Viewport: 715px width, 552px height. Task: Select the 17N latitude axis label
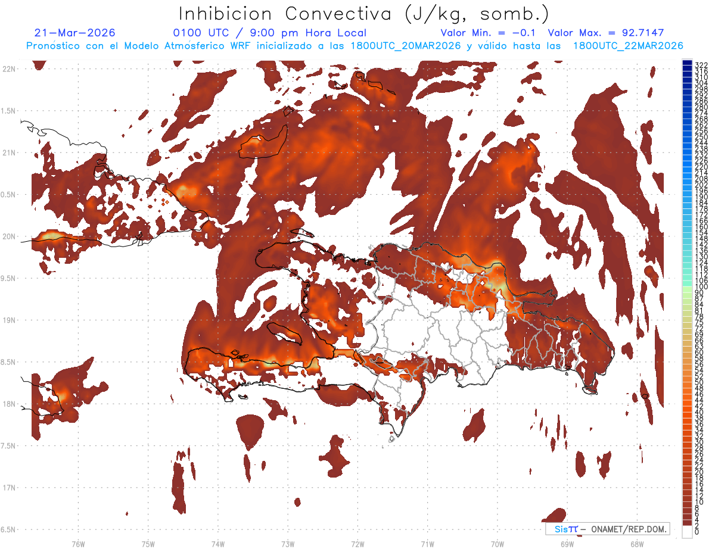(x=9, y=488)
